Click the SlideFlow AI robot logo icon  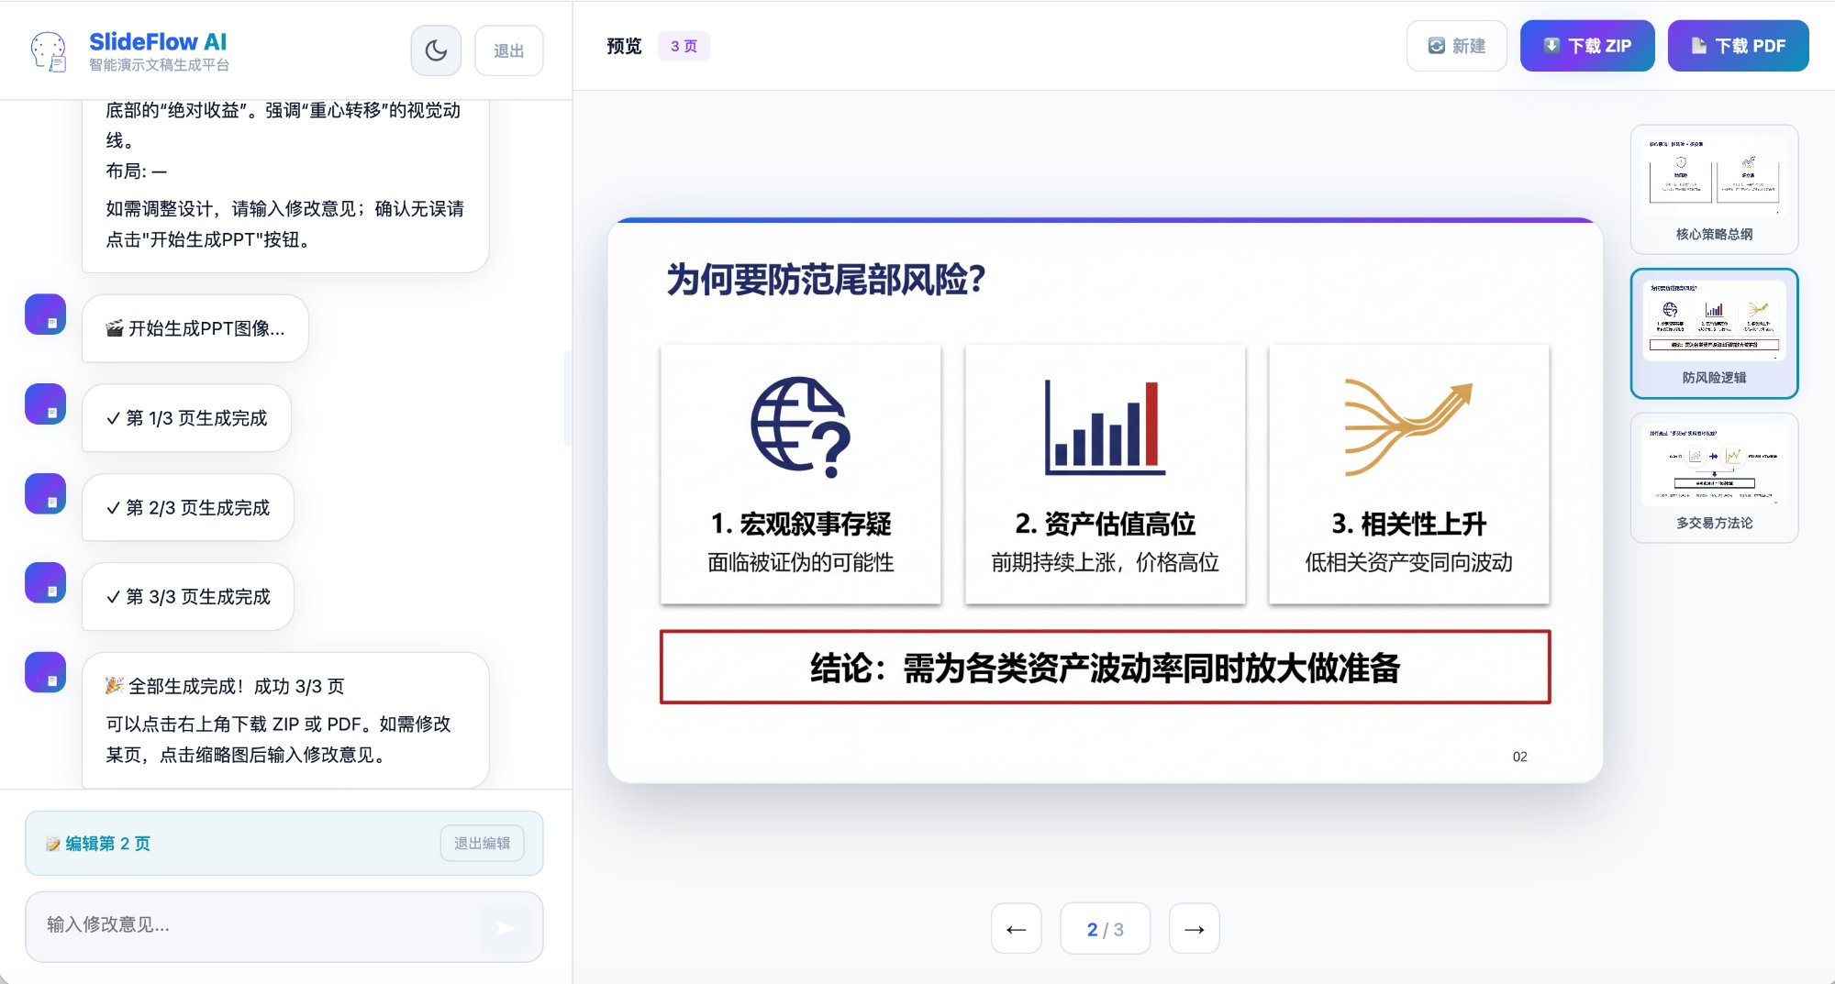point(50,50)
